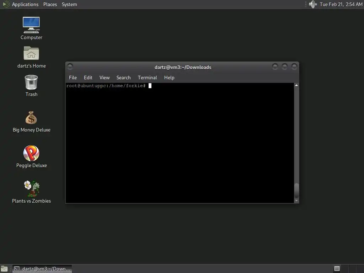Click the dartz@vm3 taskbar window button
The height and width of the screenshot is (273, 364).
42,269
